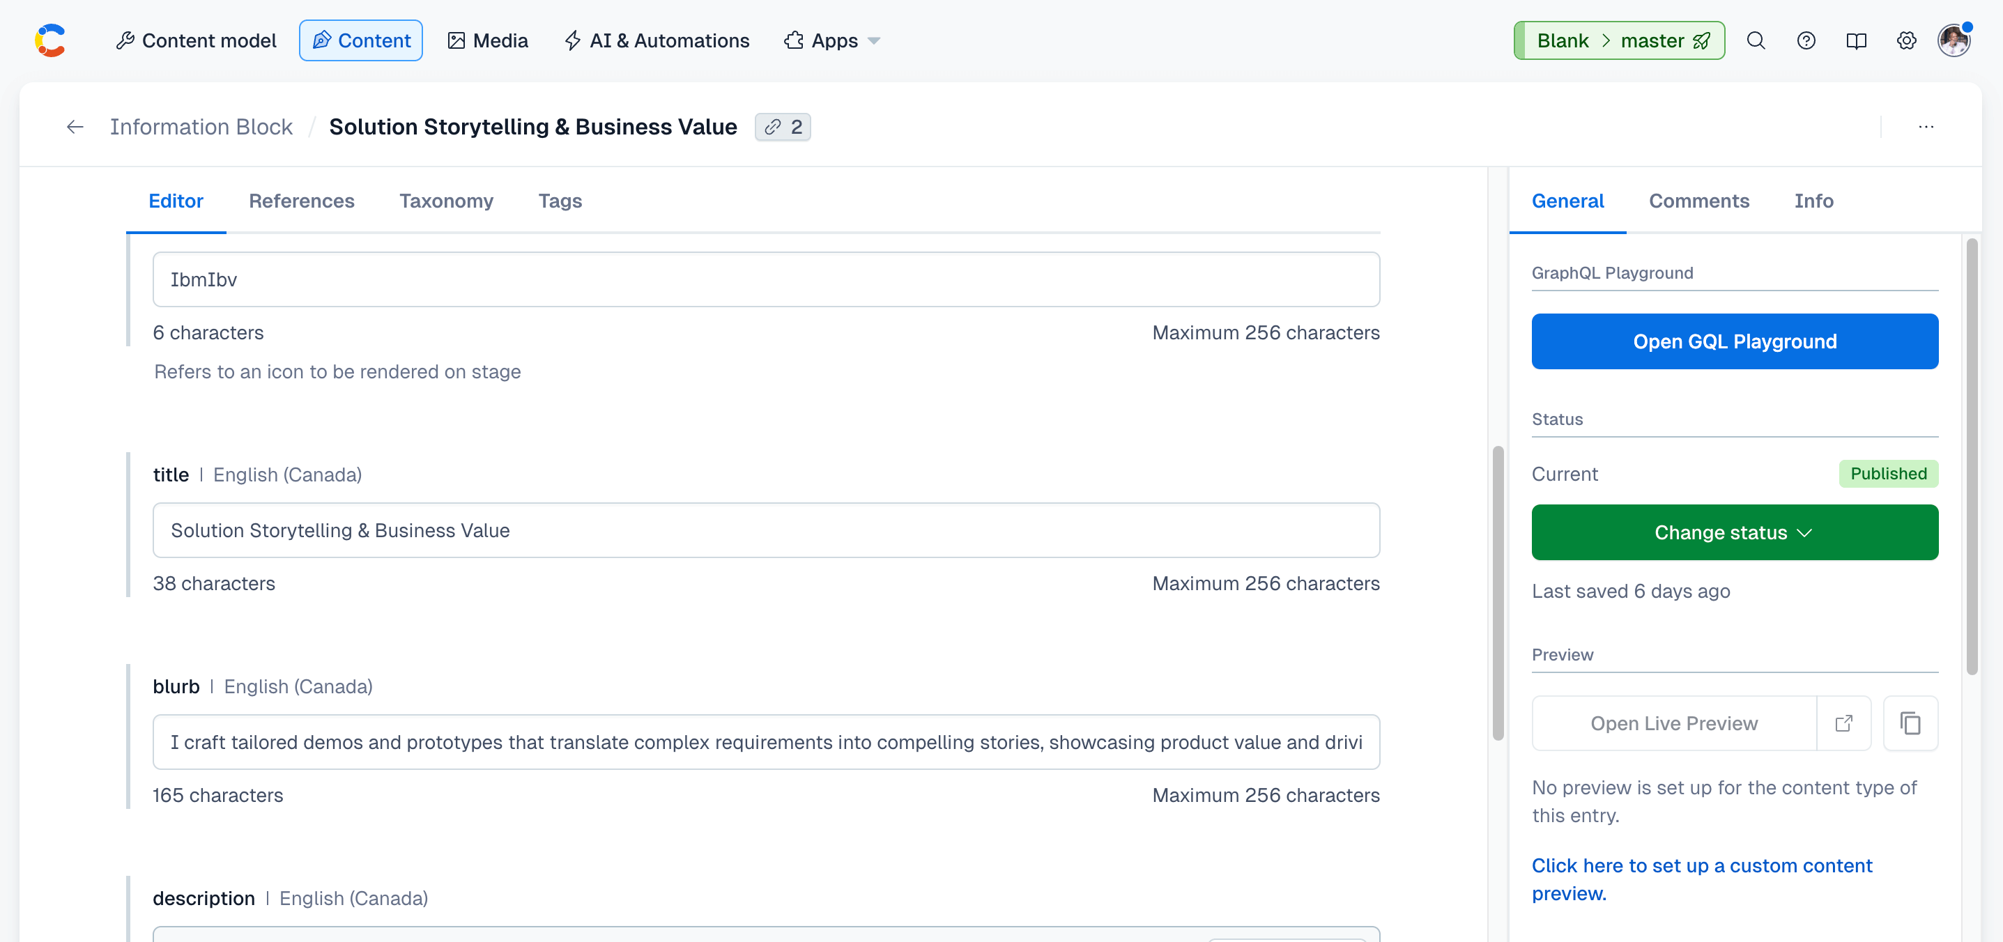Open the more actions ellipsis menu
Screen dimensions: 2003x942
[1927, 127]
